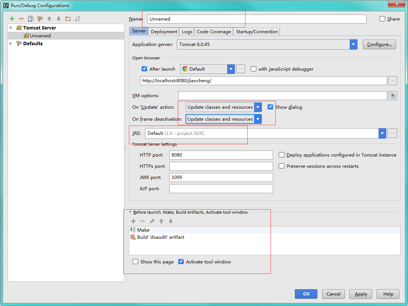
Task: Move configuration up in the list
Action: tap(49, 19)
